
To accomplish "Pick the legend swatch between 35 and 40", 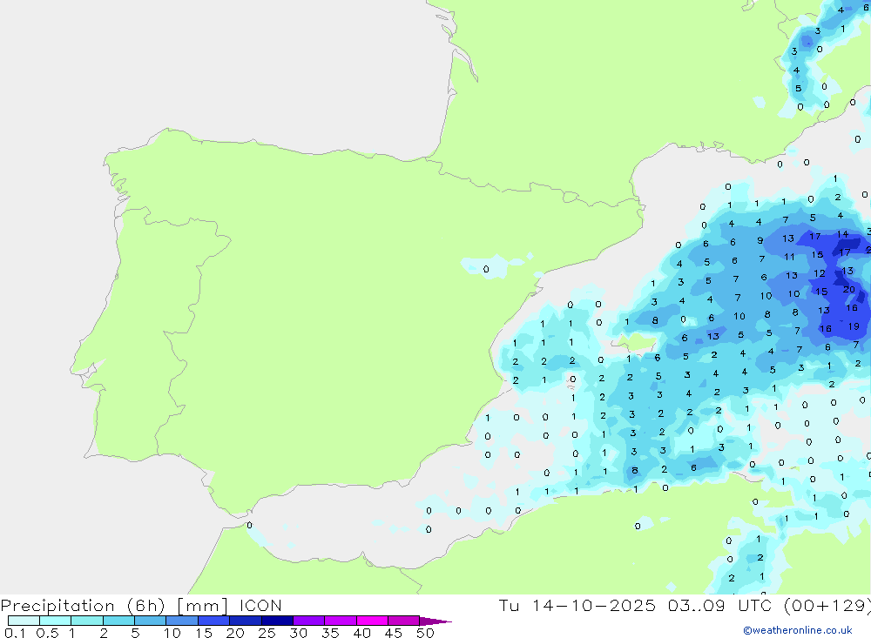I will tap(340, 621).
